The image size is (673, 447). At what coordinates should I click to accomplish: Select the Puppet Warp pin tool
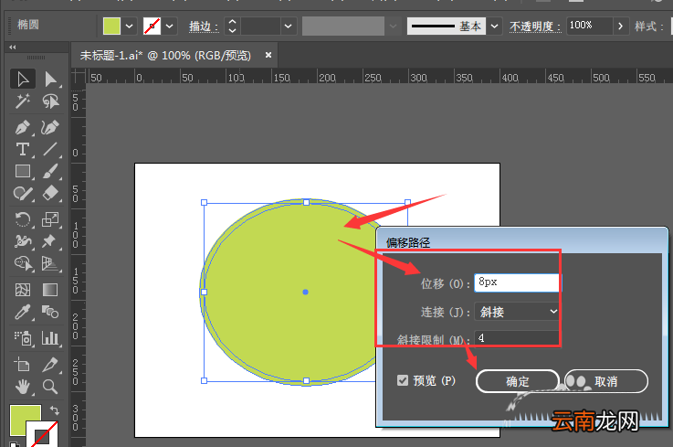50,241
